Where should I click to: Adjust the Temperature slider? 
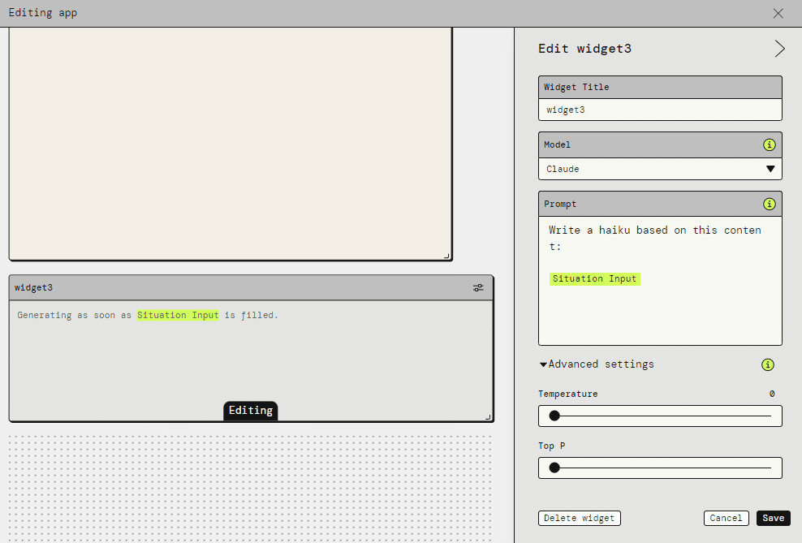click(660, 416)
